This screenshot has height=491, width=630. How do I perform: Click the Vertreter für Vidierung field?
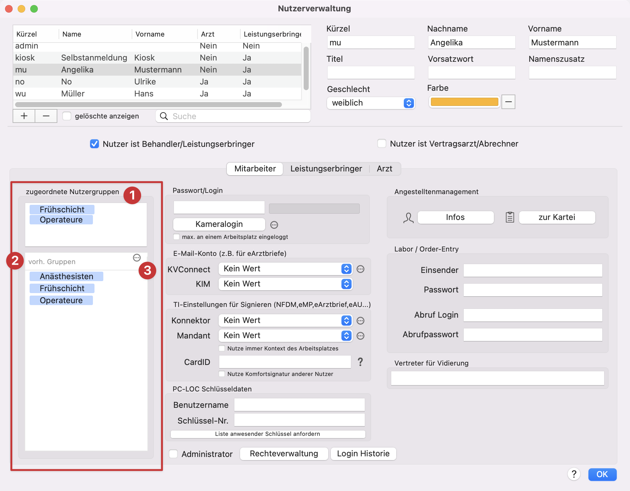point(497,378)
